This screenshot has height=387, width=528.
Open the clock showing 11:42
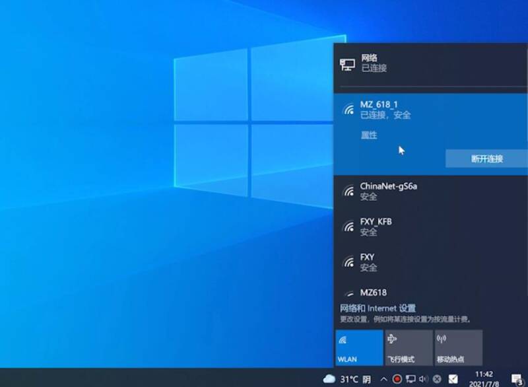coord(484,379)
